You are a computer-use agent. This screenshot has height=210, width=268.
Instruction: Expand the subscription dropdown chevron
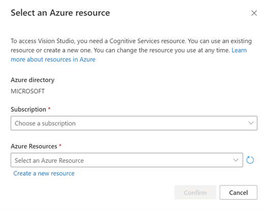(251, 123)
